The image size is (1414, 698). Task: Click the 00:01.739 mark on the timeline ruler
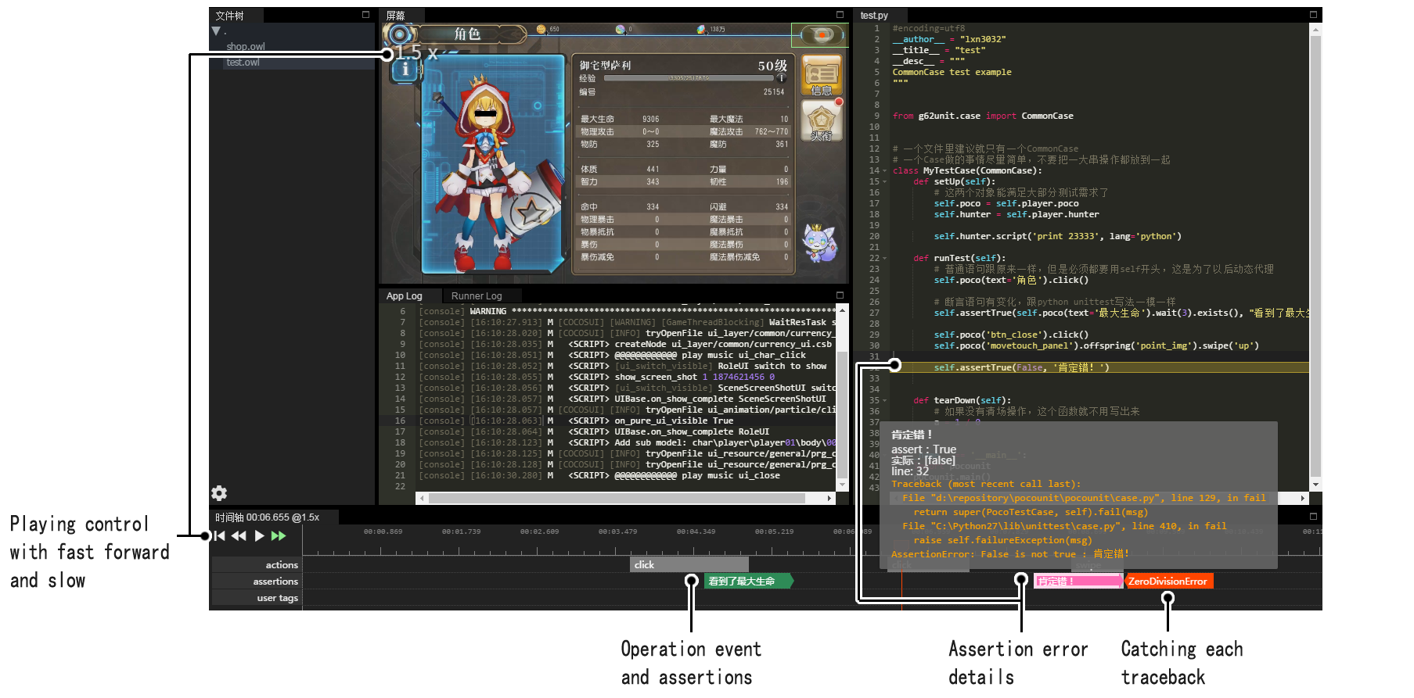pyautogui.click(x=461, y=532)
